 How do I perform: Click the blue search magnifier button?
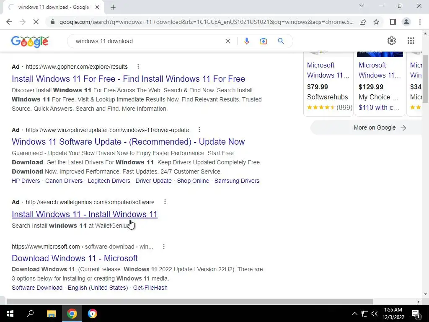point(281,41)
